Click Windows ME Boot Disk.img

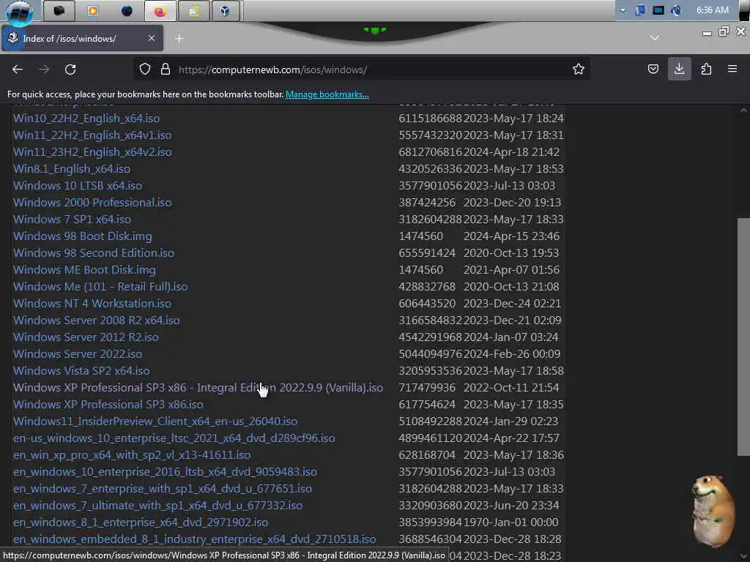85,269
